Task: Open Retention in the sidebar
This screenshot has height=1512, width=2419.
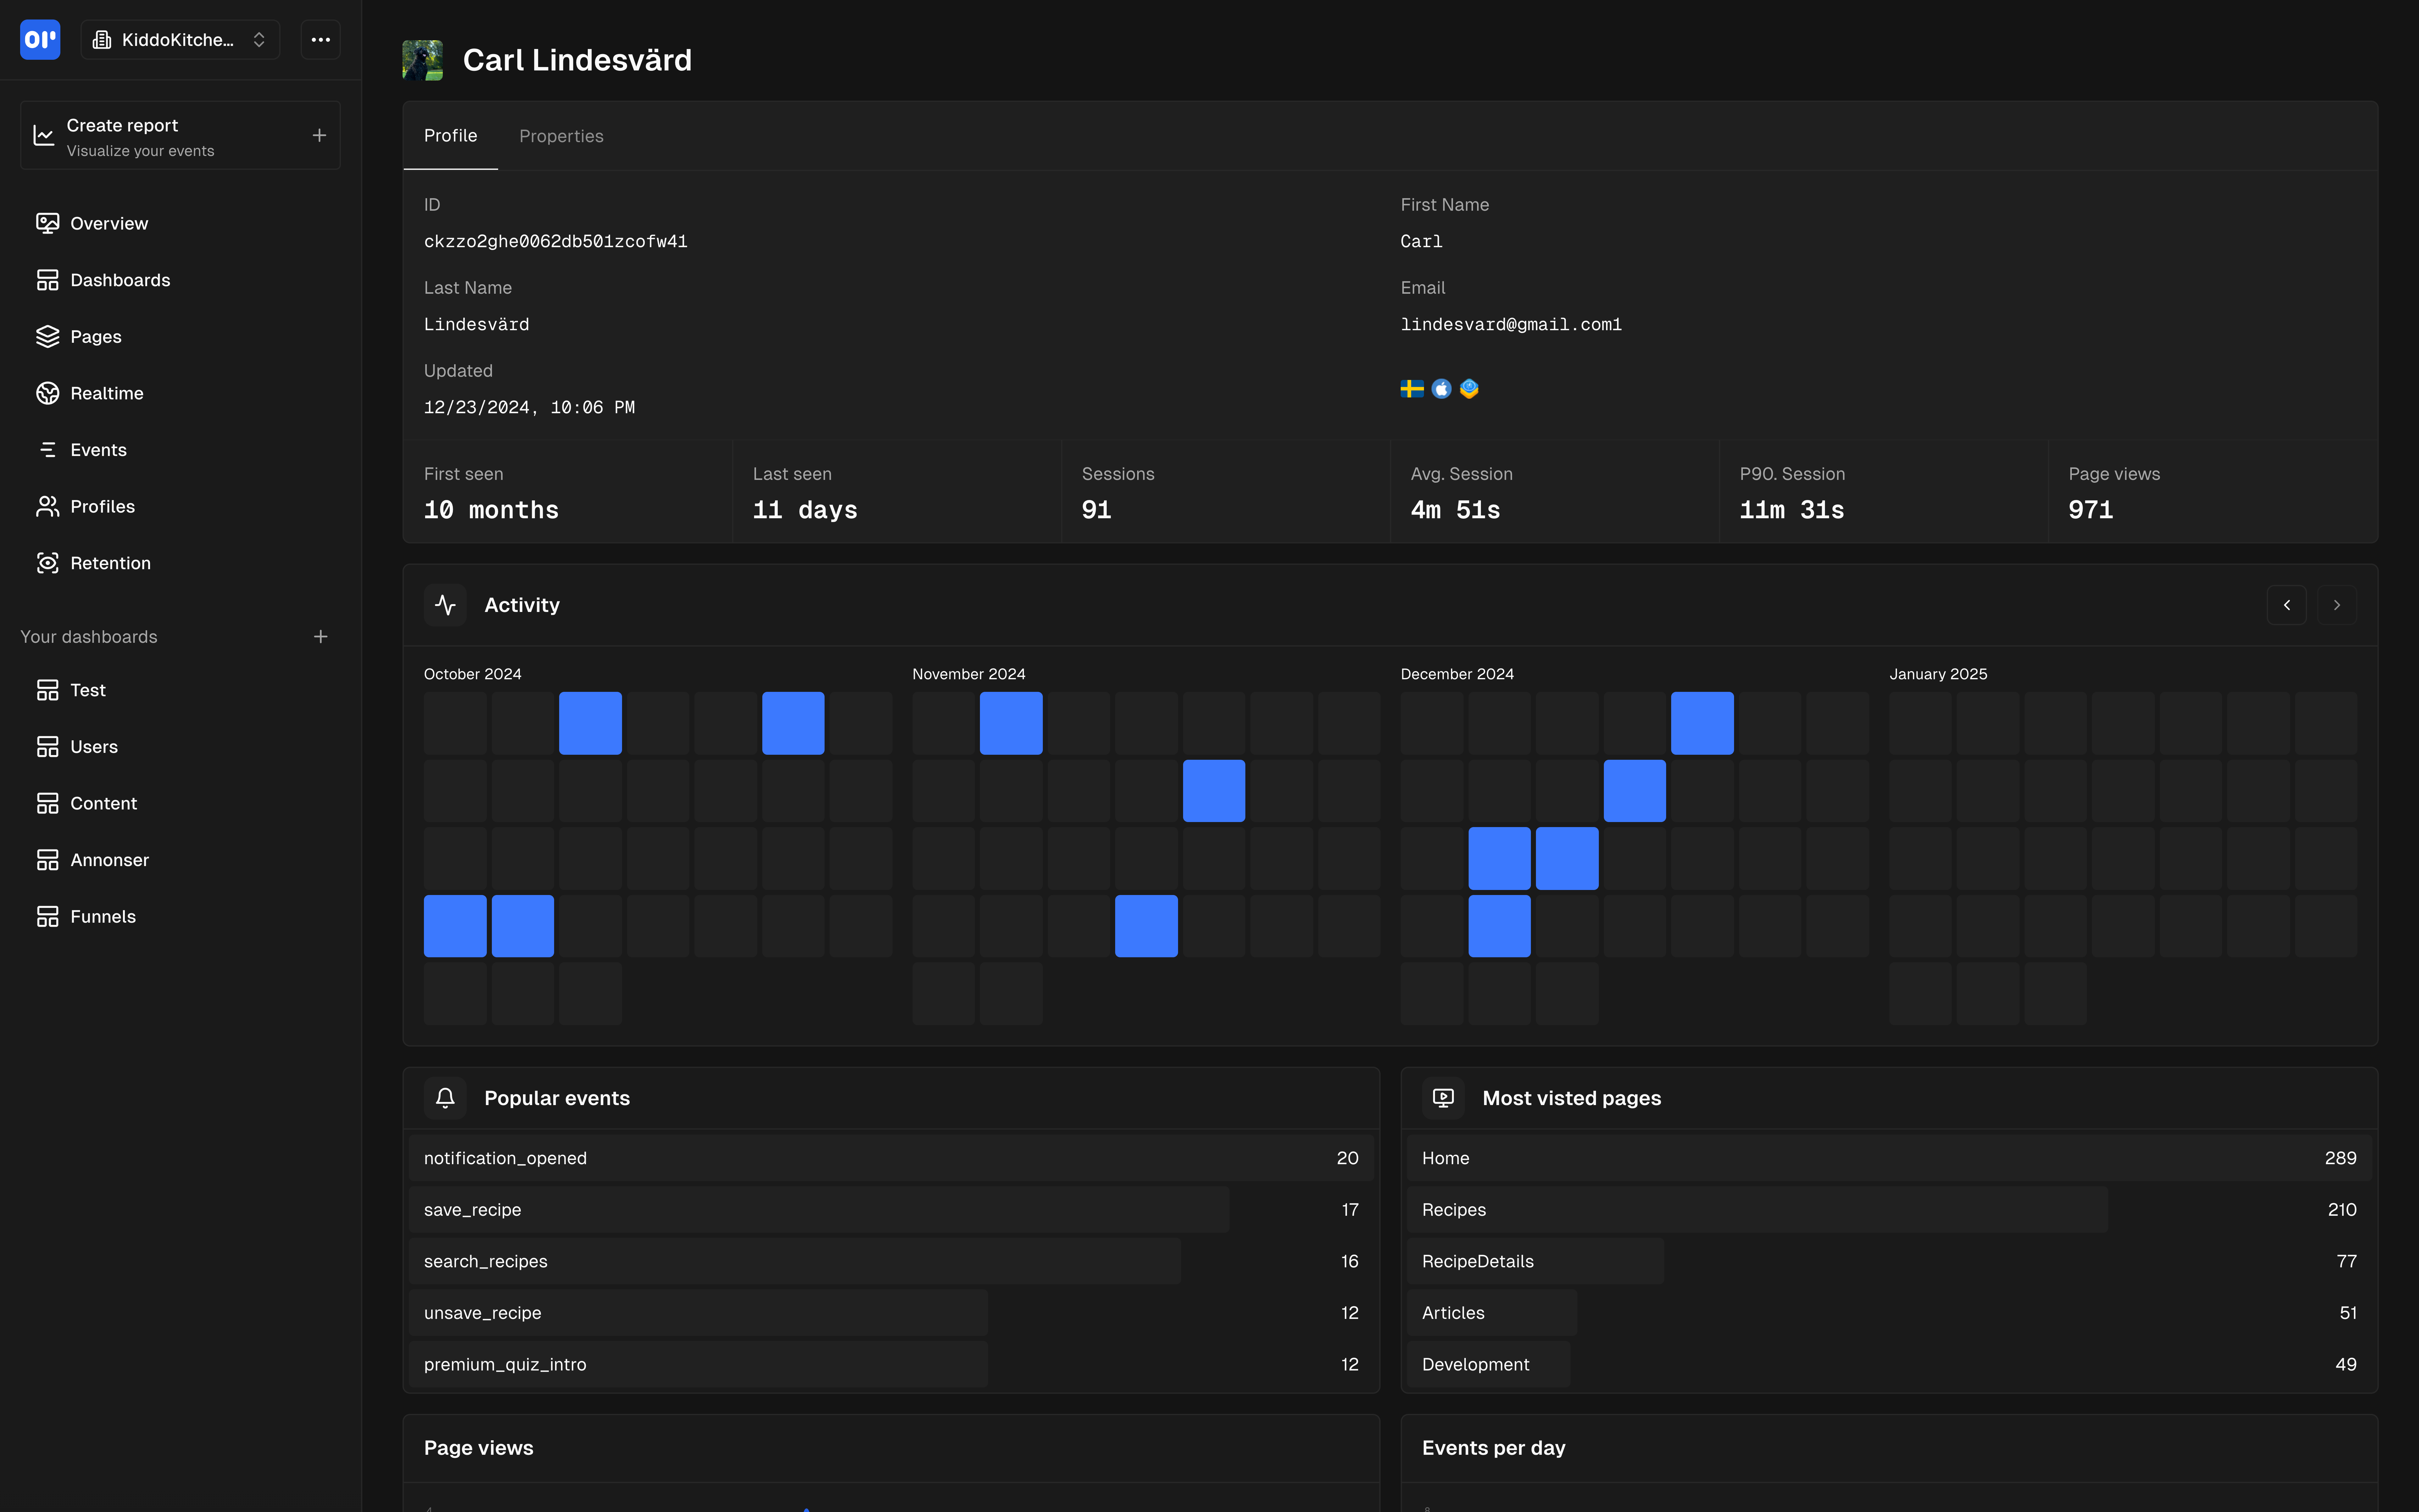Action: click(180, 563)
